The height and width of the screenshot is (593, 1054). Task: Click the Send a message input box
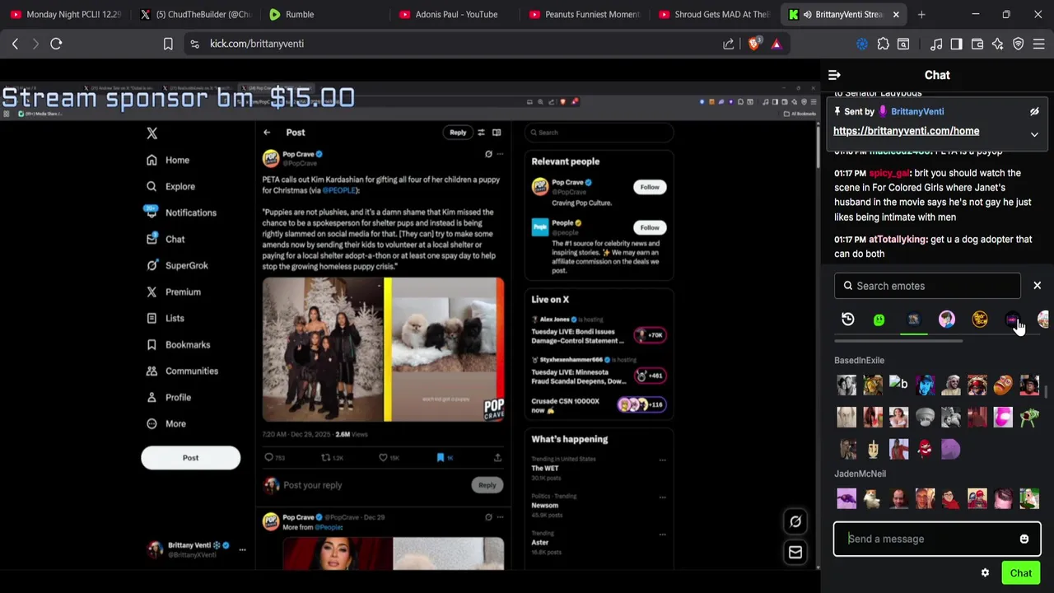[937, 539]
